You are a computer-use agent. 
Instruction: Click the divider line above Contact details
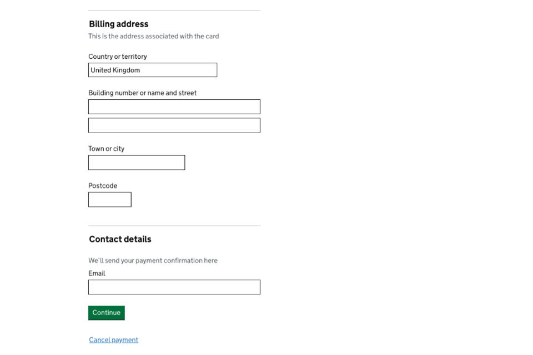pyautogui.click(x=174, y=226)
